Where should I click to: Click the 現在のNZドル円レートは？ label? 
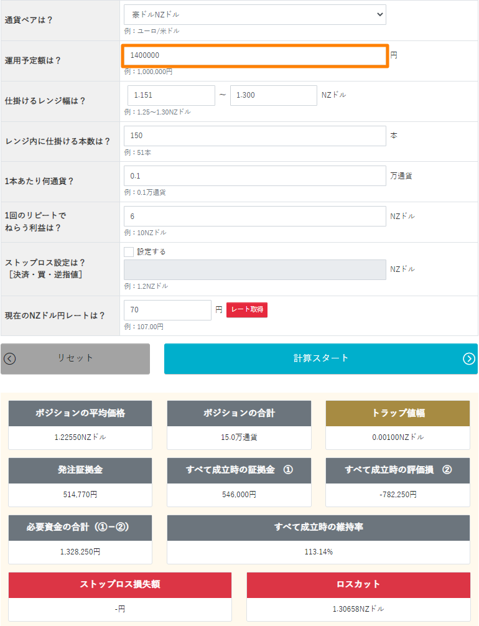point(55,315)
